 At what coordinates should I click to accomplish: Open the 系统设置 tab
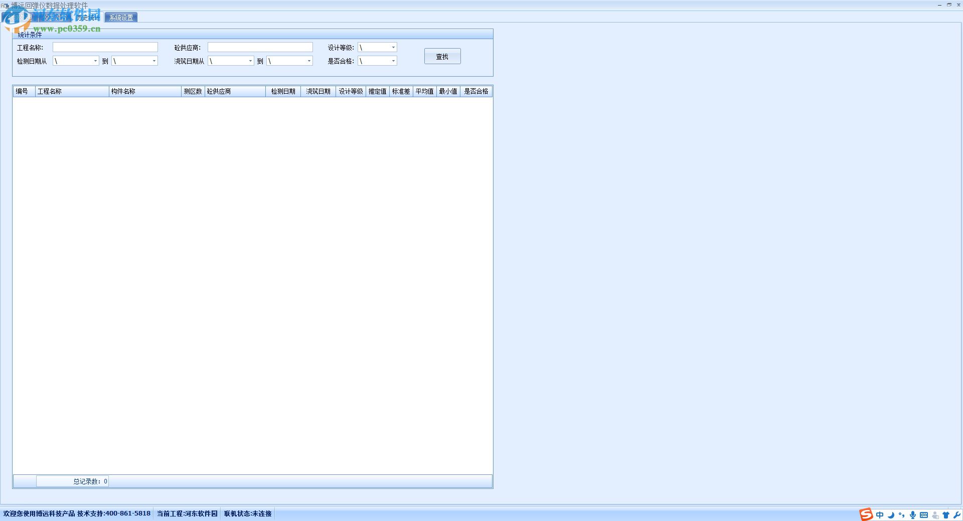[x=121, y=18]
